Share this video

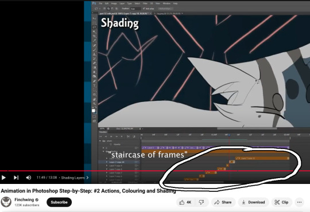(223, 202)
